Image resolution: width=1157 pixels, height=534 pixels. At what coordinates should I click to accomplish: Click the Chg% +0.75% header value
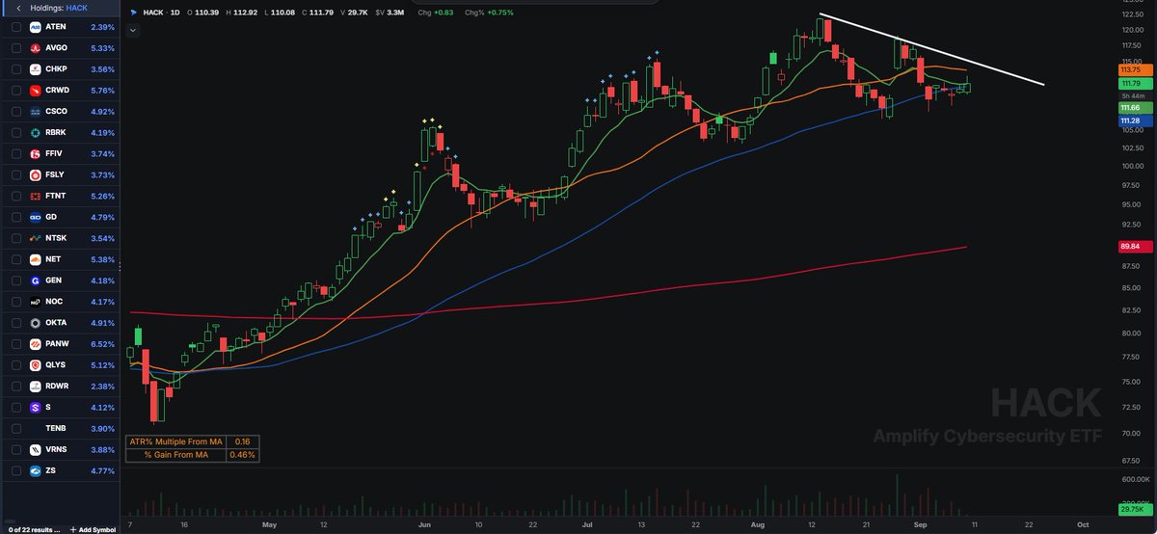(x=487, y=14)
